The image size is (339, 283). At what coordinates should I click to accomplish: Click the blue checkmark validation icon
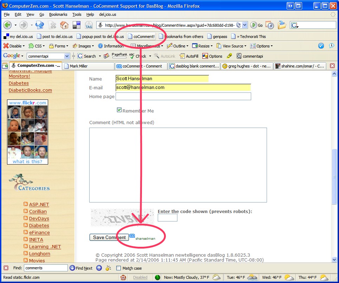click(321, 46)
